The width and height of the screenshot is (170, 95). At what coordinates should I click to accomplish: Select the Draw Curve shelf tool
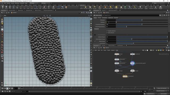[x=36, y=7]
